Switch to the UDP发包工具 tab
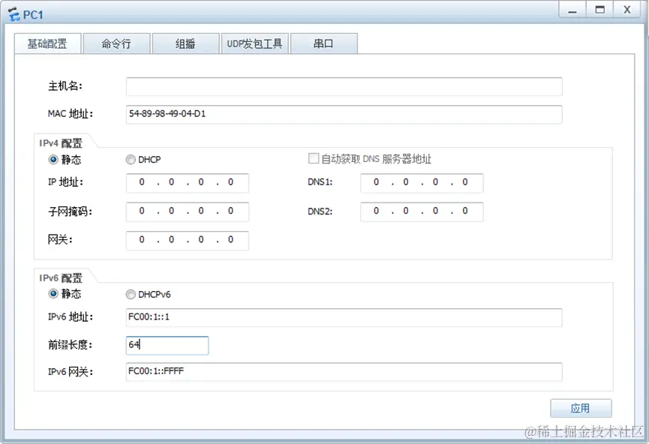Screen dimensions: 649x444 (x=254, y=43)
